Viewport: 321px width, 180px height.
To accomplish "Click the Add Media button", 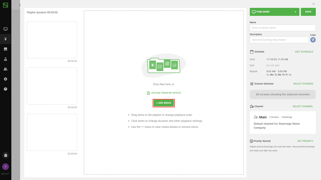I will 164,103.
